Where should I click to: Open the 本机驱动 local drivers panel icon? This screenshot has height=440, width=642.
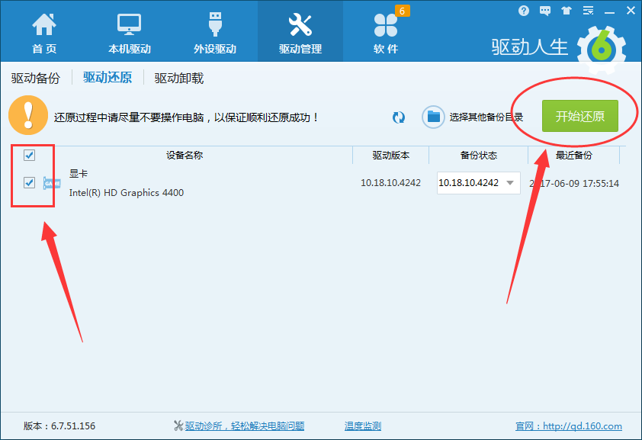(129, 24)
